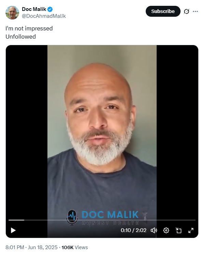Click the Grok slashed-circle icon

(186, 11)
